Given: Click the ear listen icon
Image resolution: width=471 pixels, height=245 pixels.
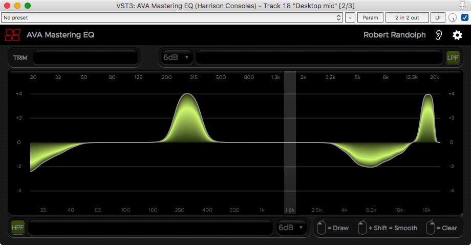Looking at the screenshot, I should click(x=439, y=35).
